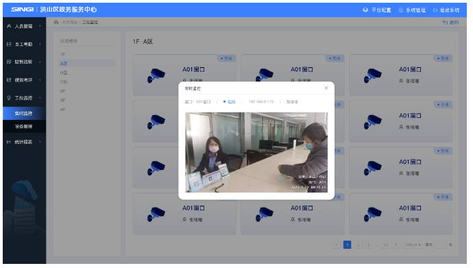Select the 设备管理 submenu item

[x=24, y=126]
